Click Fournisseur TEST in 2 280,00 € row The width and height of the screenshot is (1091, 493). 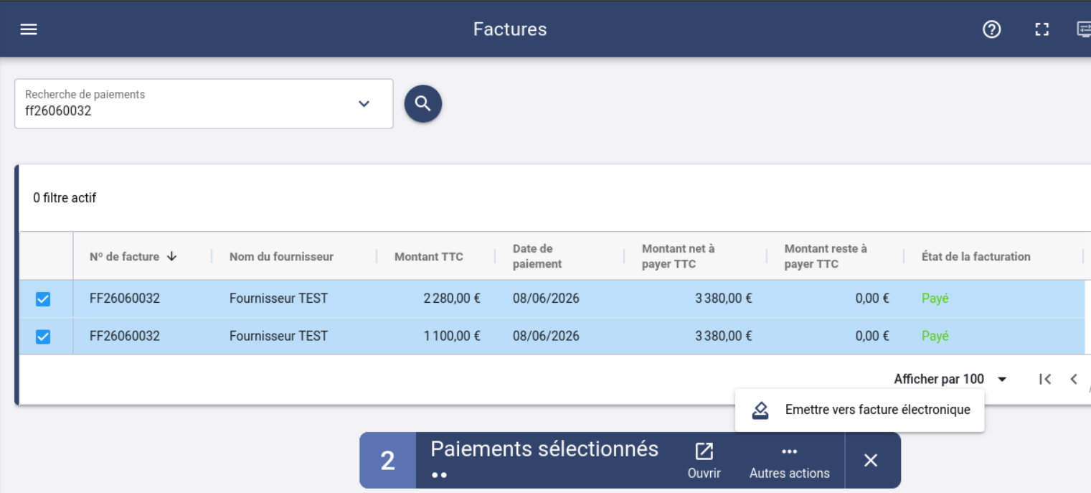pyautogui.click(x=278, y=299)
